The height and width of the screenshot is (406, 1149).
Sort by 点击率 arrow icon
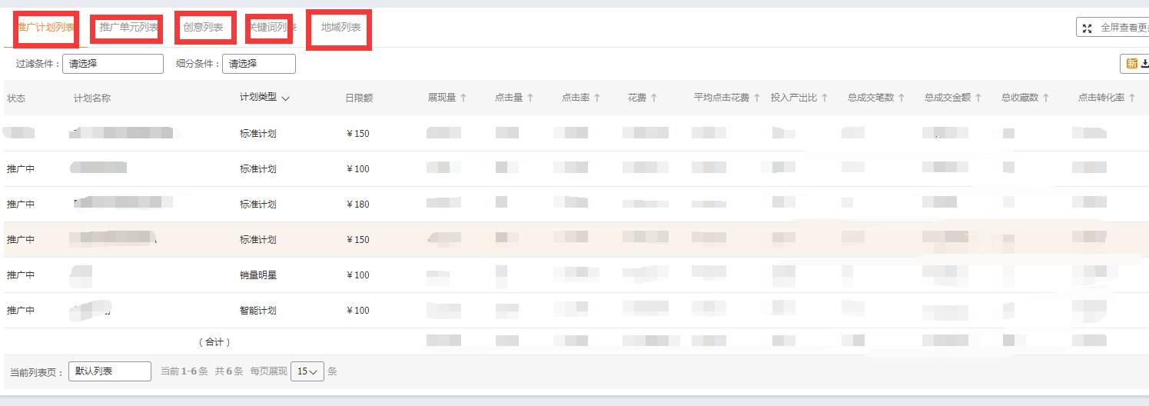tap(597, 98)
